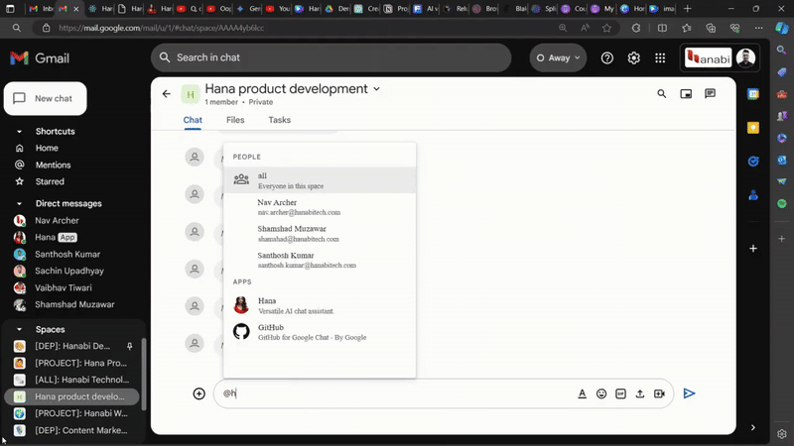Click the account profile avatar
The width and height of the screenshot is (794, 446).
[x=745, y=57]
